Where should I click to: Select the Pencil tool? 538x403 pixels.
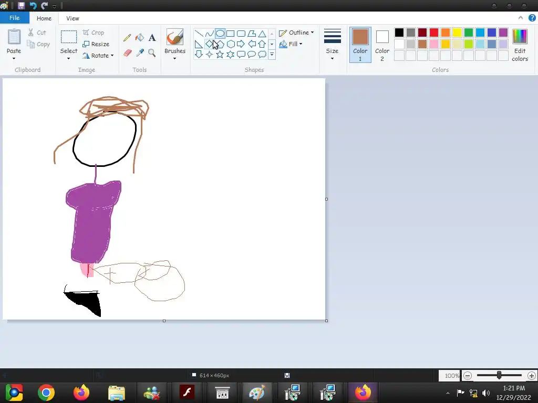coord(127,37)
